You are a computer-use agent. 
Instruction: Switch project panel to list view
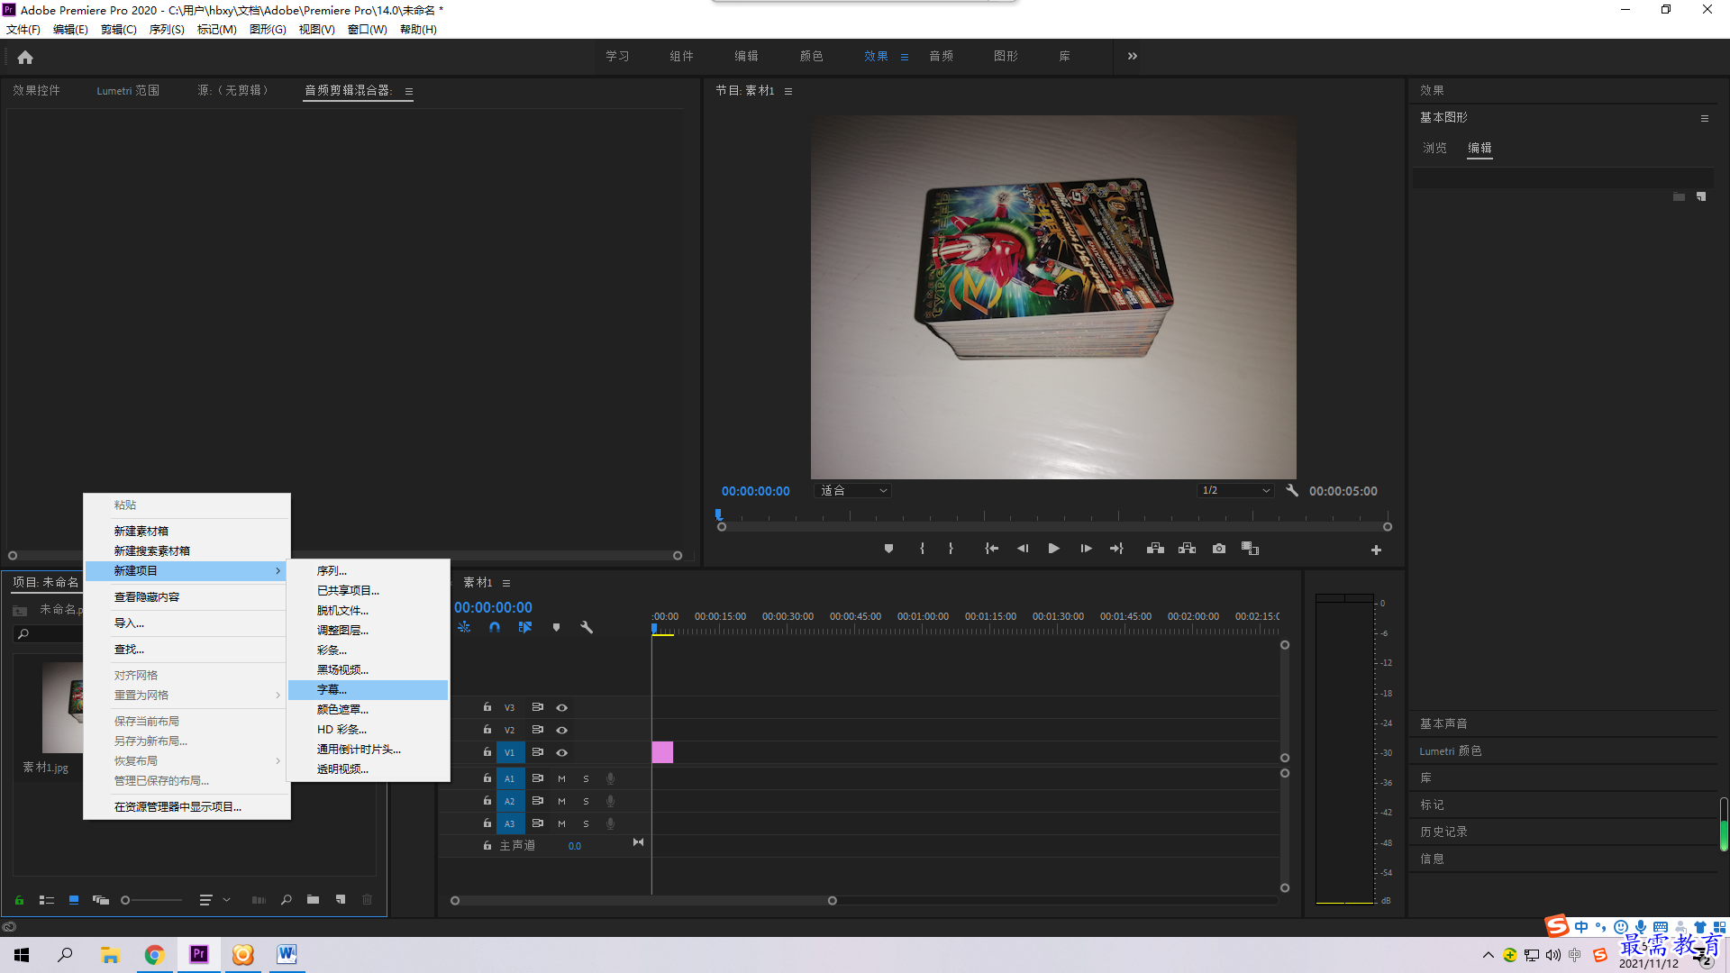click(47, 900)
